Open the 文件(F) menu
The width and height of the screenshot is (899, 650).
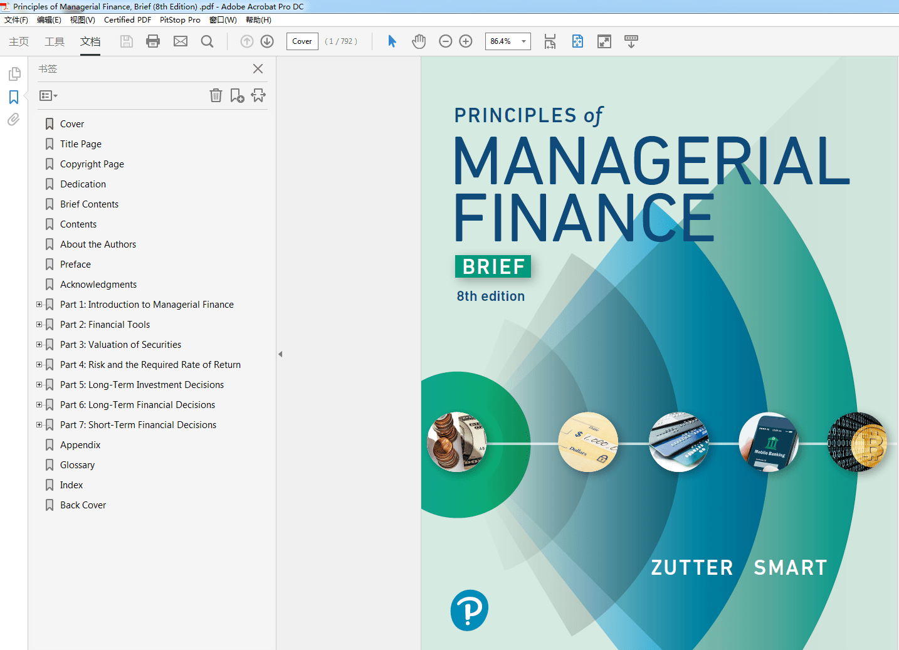pyautogui.click(x=16, y=20)
